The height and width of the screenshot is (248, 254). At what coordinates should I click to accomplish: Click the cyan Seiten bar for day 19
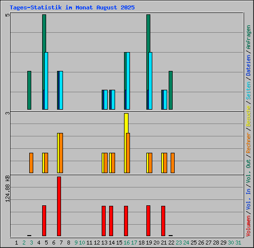(x=150, y=81)
